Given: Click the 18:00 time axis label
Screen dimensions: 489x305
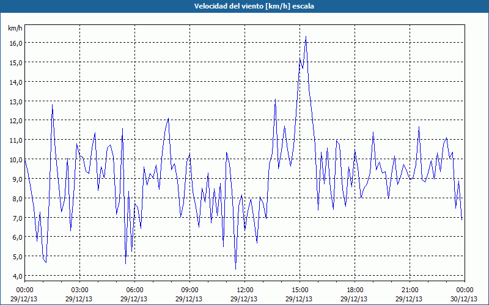Looking at the screenshot, I should (355, 290).
